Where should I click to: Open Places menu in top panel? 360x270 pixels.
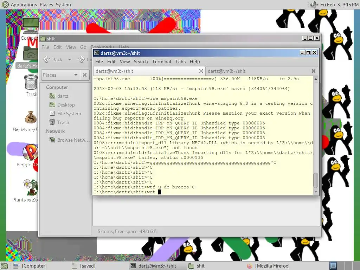click(46, 5)
